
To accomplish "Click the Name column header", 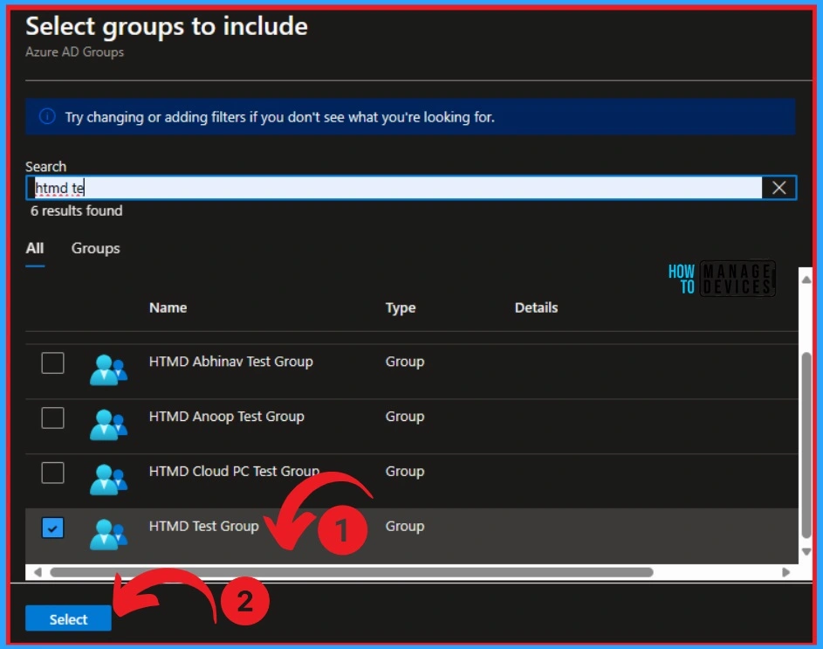I will (168, 307).
